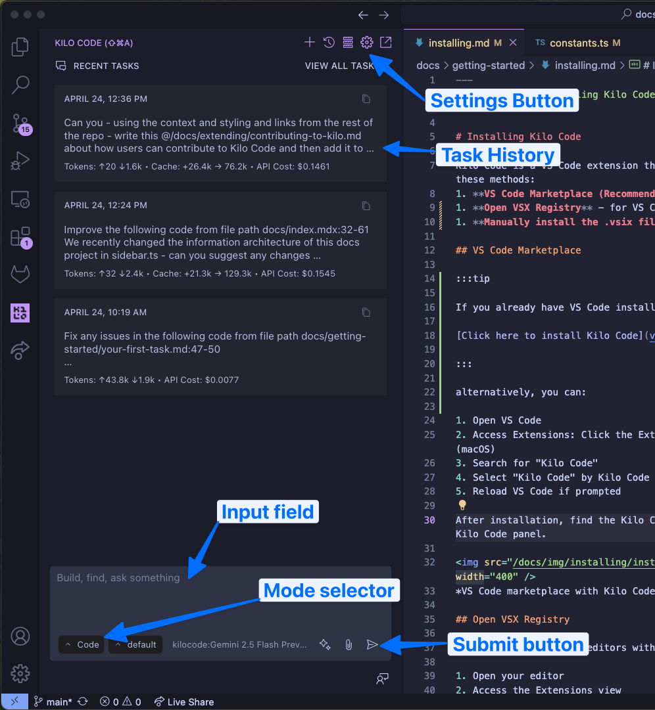Submit the prompt with the send arrow
Viewport: 655px width, 710px height.
click(x=373, y=644)
